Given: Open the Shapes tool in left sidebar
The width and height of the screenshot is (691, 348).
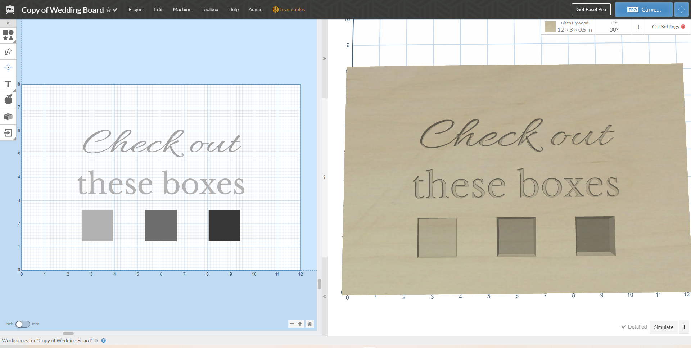Looking at the screenshot, I should [x=8, y=35].
